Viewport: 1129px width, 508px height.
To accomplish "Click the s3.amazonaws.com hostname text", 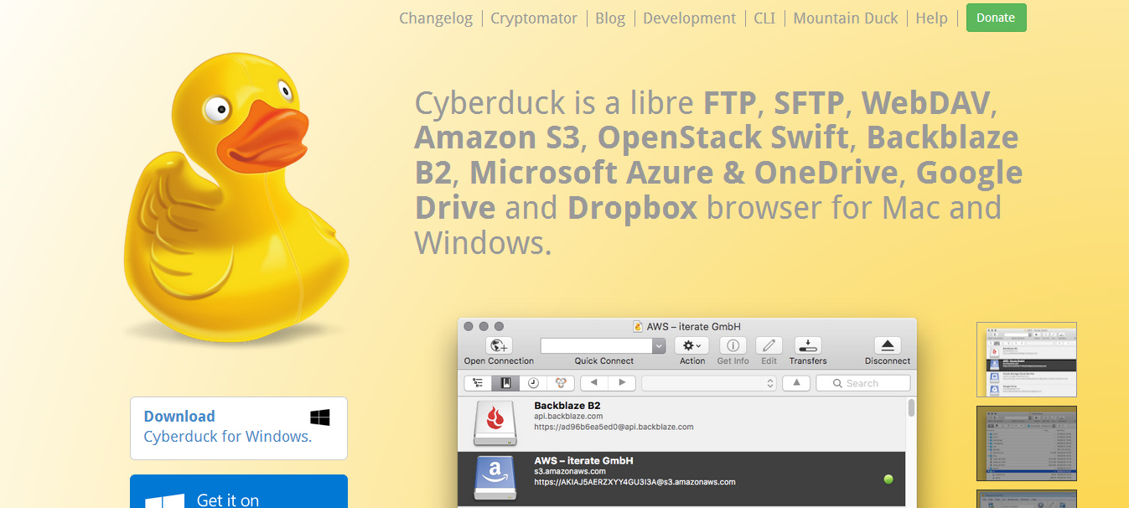I will (570, 472).
